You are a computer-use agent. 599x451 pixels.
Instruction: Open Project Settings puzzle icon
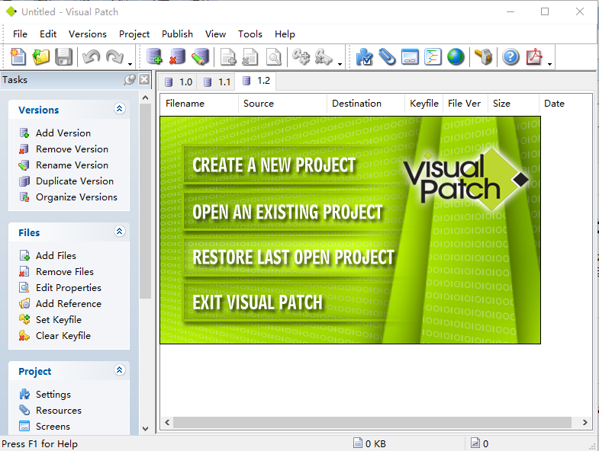tap(365, 57)
